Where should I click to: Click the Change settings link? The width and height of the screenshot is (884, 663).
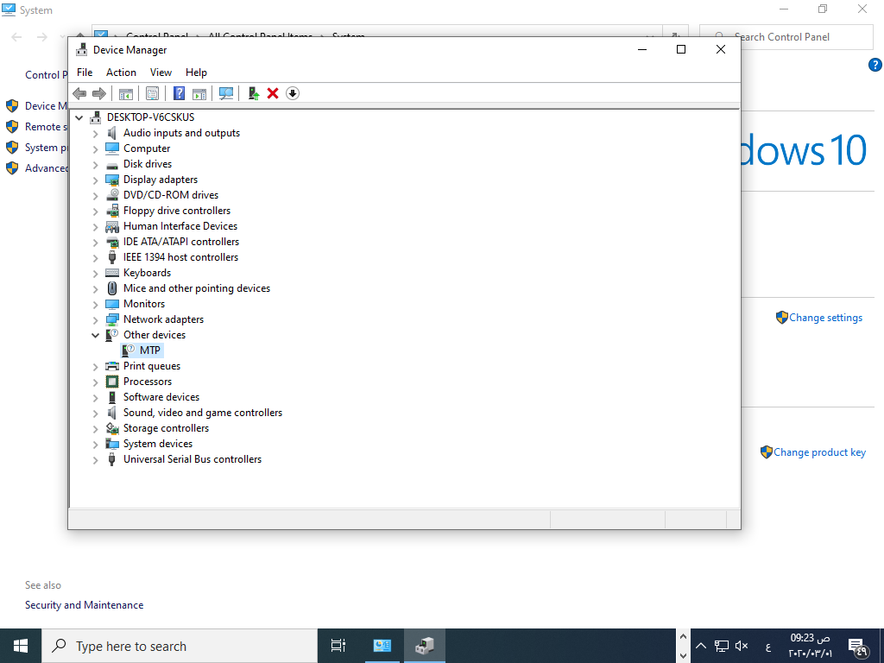825,318
